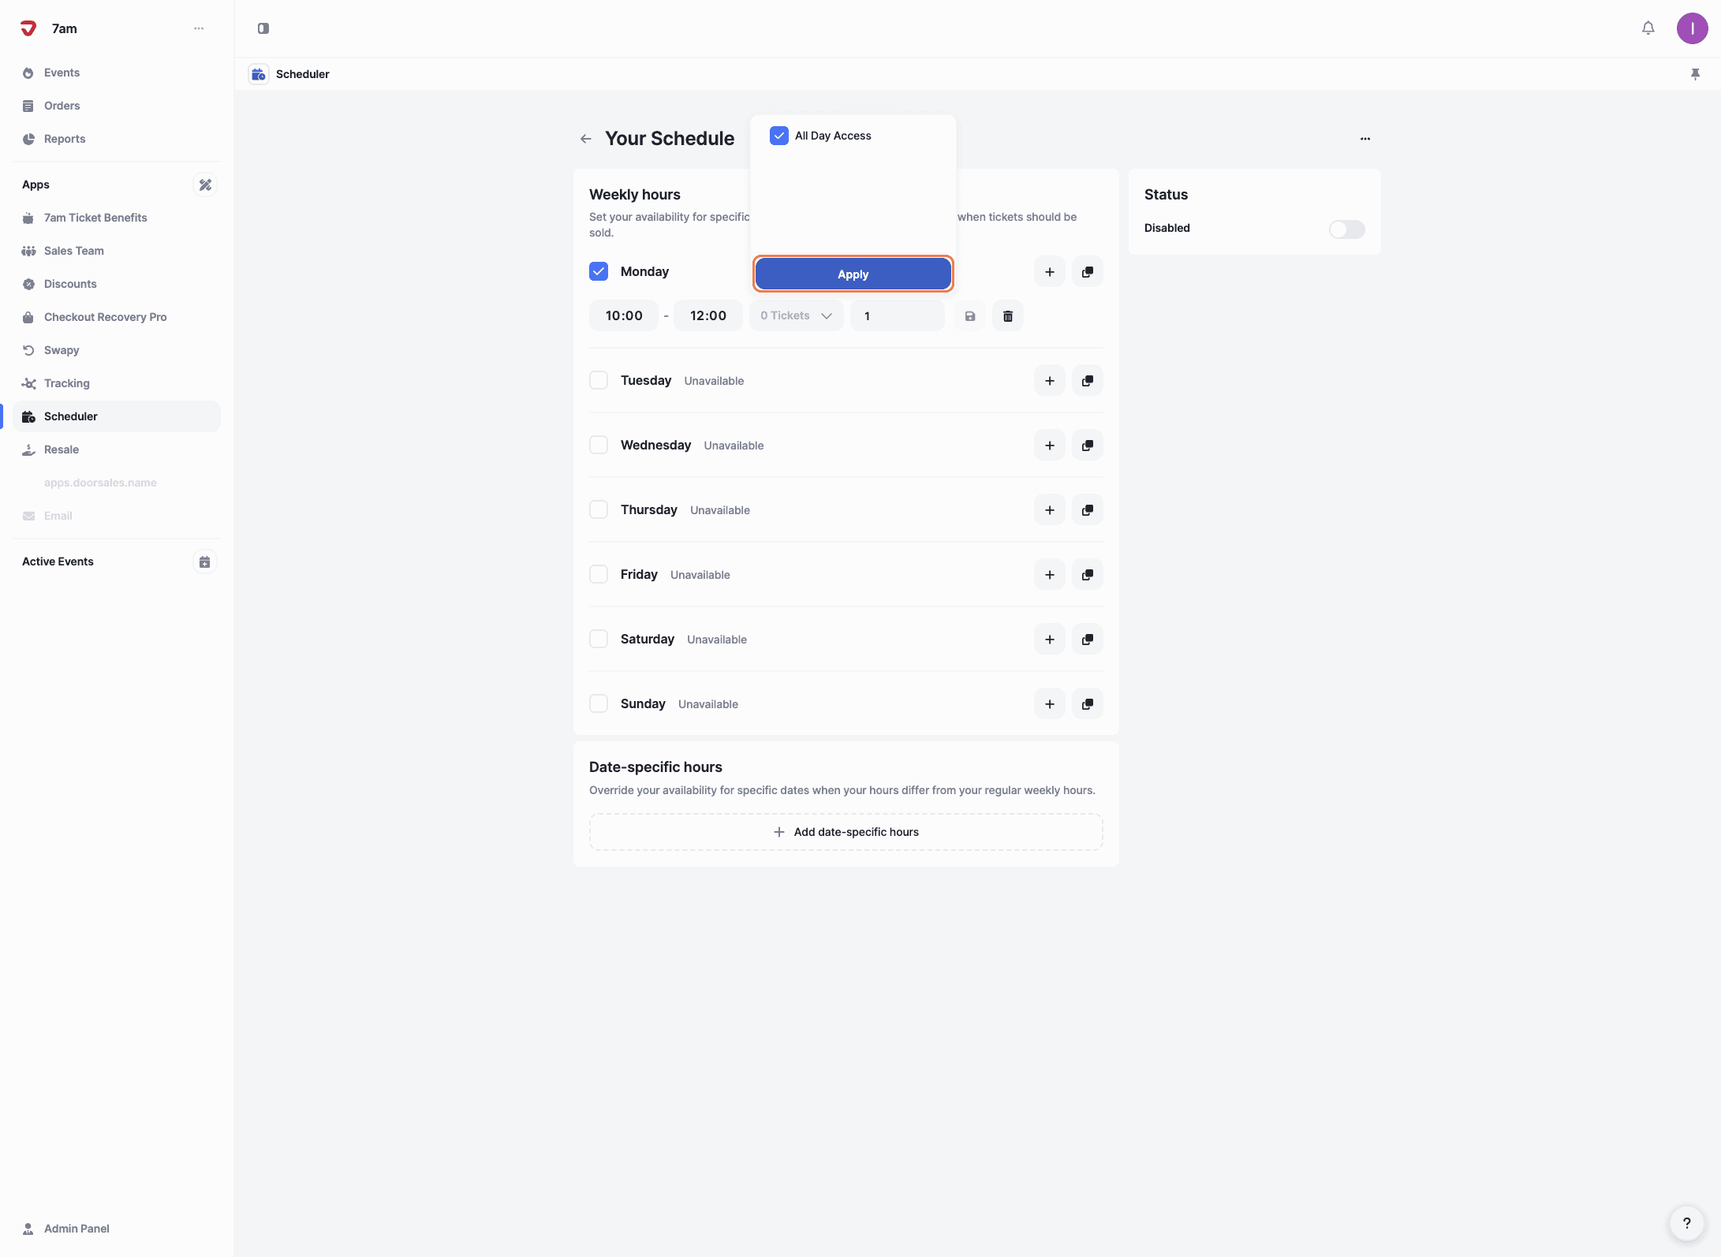Click the notification bell icon
1721x1257 pixels.
pos(1648,28)
